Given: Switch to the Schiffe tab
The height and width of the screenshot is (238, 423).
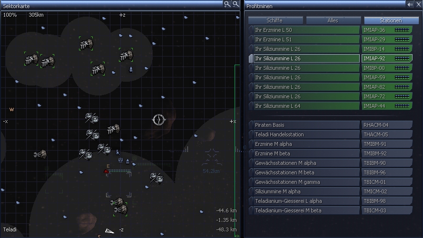Looking at the screenshot, I should tap(275, 20).
